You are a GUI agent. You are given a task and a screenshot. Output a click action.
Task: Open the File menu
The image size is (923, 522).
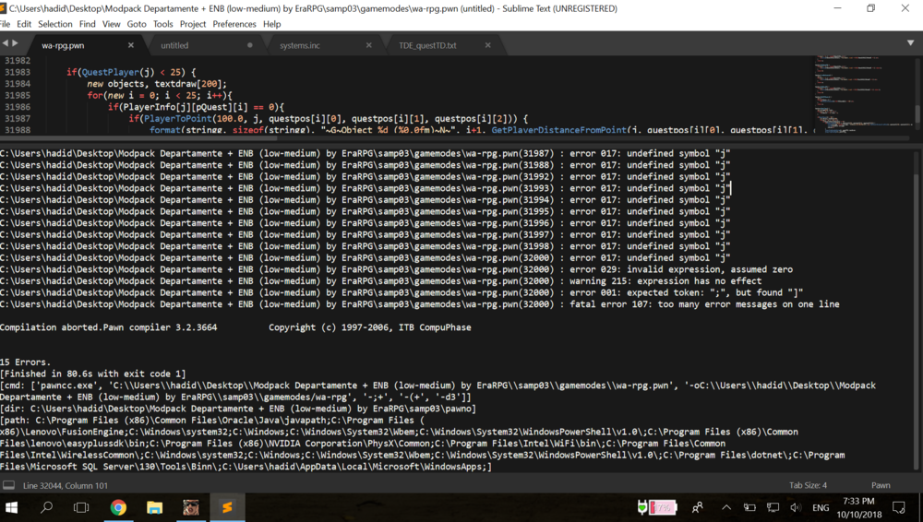tap(5, 24)
